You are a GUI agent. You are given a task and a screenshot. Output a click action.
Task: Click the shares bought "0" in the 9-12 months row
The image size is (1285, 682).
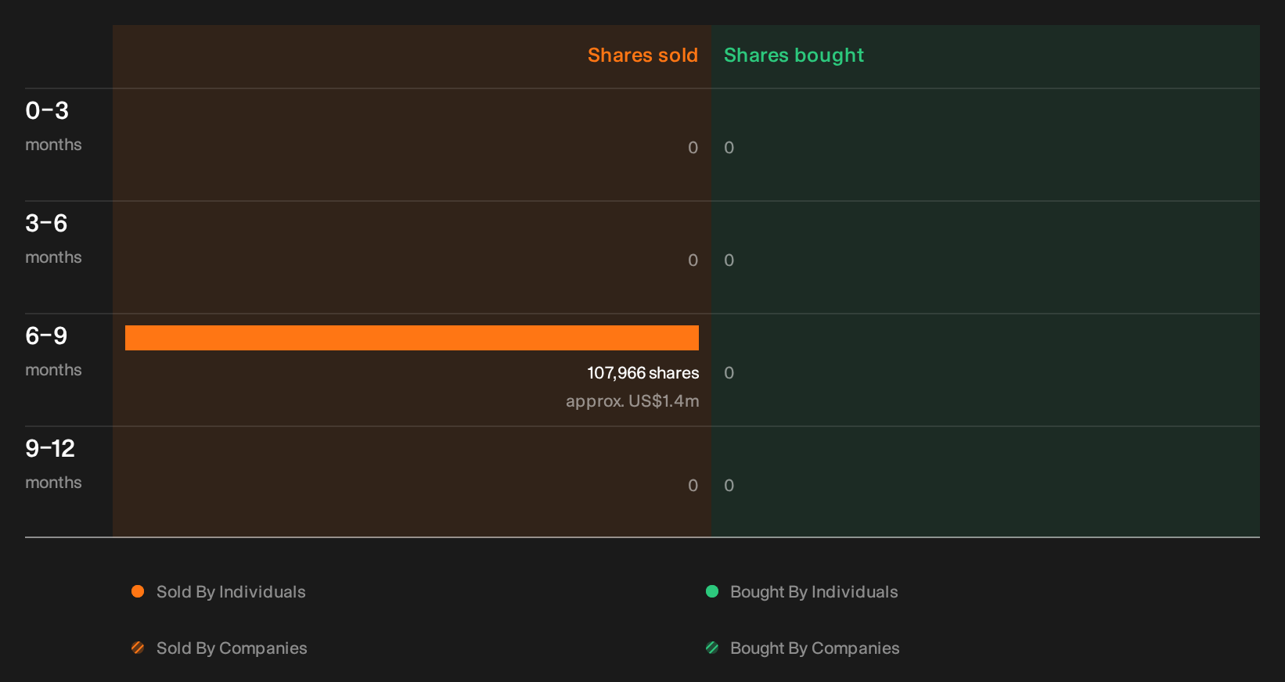click(x=729, y=486)
